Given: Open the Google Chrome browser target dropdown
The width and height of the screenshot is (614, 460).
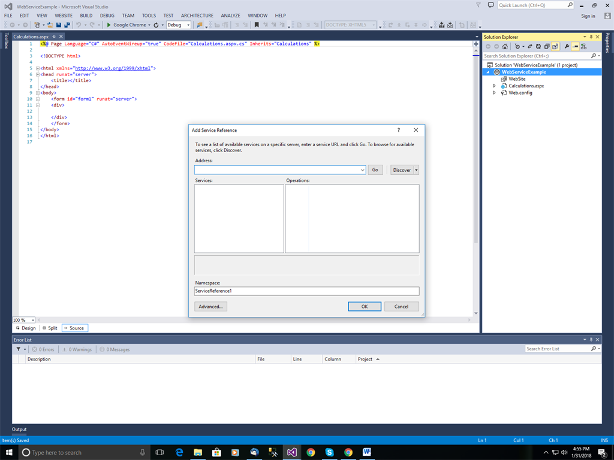Looking at the screenshot, I should 149,25.
